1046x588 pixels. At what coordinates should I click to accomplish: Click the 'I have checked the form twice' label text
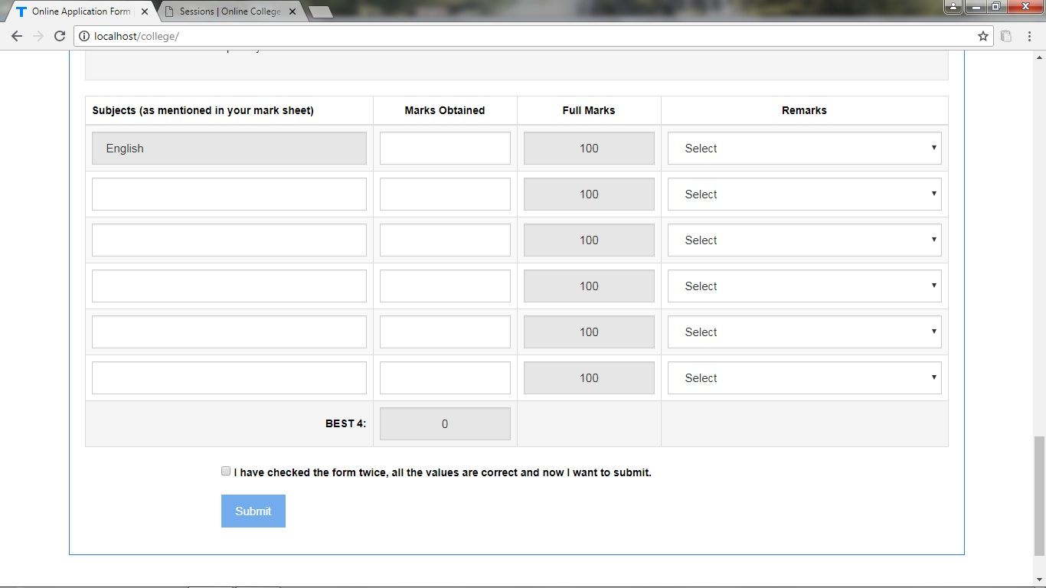click(x=443, y=472)
